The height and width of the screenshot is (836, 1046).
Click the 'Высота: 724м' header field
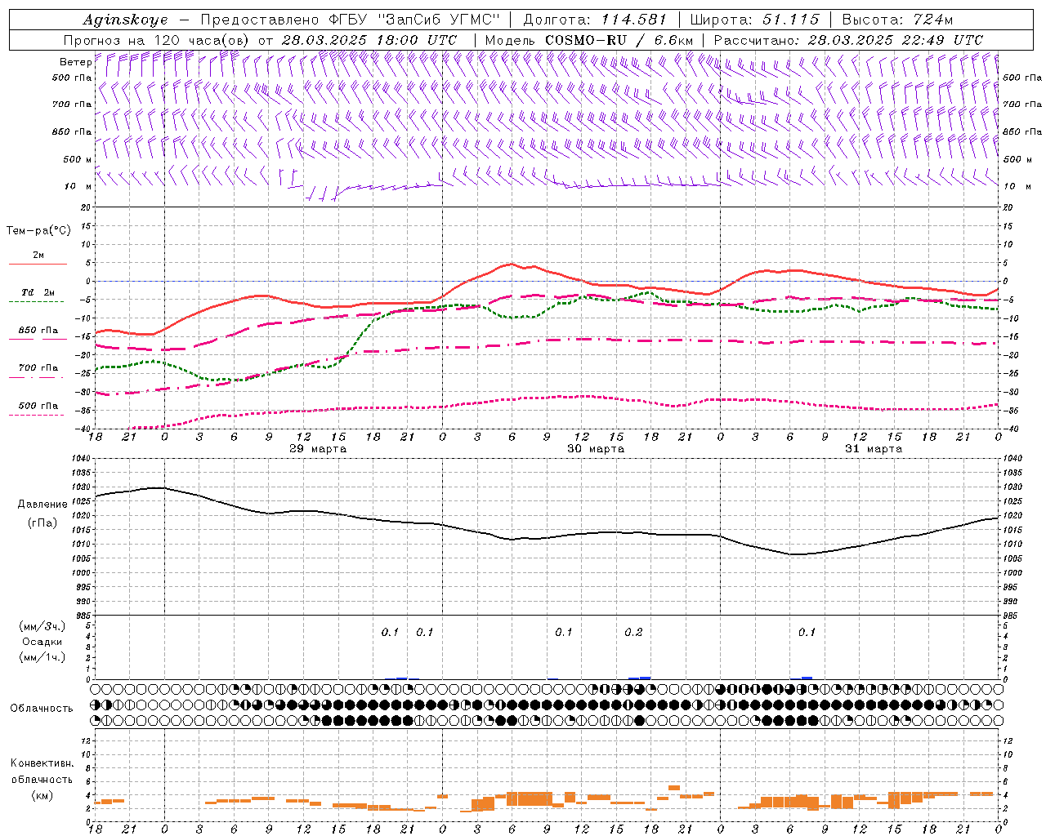pyautogui.click(x=897, y=20)
